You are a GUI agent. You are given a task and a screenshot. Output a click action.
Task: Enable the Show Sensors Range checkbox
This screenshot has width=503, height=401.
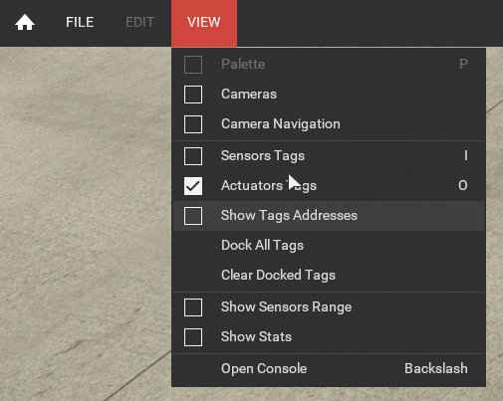pyautogui.click(x=193, y=307)
